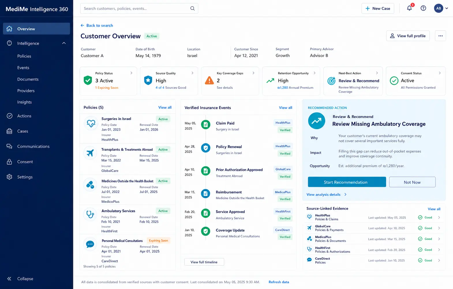Click the Policy Renewal event shield icon

[x=205, y=148]
